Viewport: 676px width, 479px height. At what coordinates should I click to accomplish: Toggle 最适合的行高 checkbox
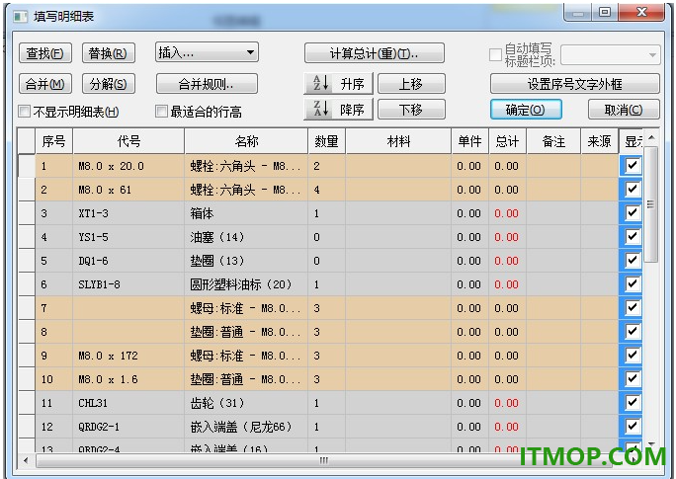pos(161,112)
